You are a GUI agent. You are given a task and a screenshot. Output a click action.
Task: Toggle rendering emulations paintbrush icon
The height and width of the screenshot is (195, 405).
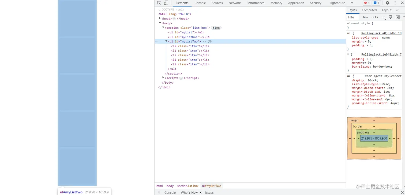pos(391,17)
